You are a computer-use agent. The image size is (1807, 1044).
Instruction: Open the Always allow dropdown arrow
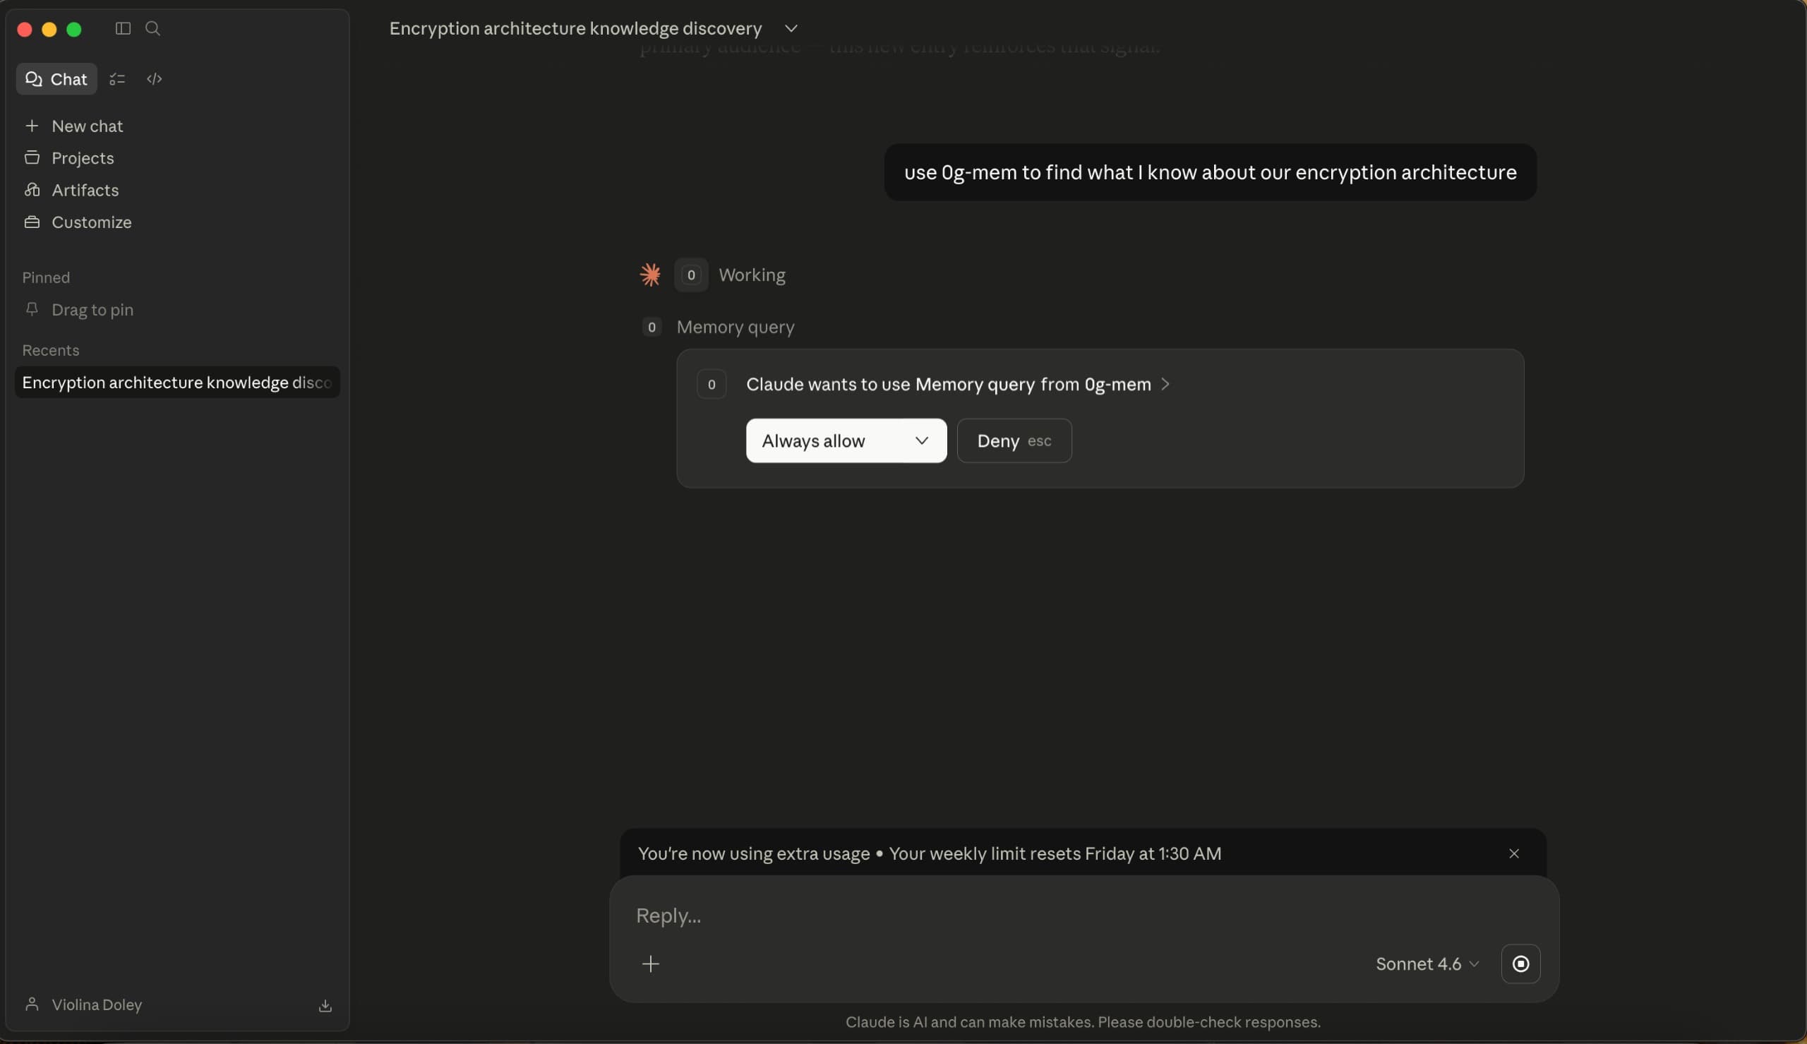coord(922,441)
